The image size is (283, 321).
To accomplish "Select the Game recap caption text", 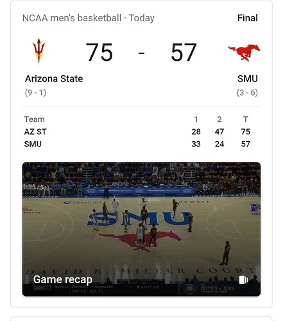I will 63,279.
